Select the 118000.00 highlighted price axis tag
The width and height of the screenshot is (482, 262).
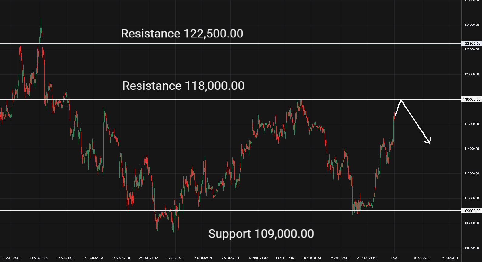(472, 99)
